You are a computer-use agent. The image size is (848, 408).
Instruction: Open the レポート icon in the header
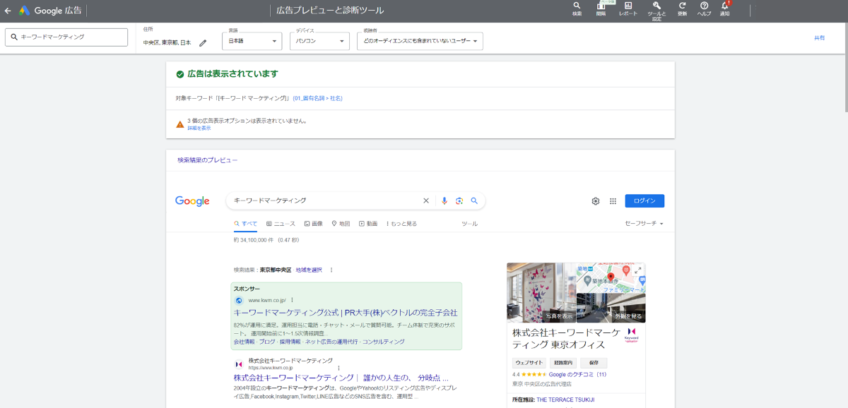point(628,8)
